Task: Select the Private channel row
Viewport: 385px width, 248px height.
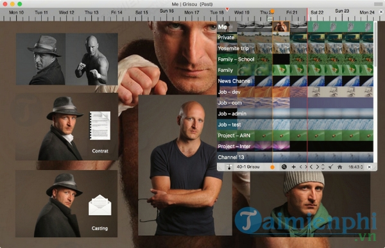Action: pyautogui.click(x=295, y=38)
